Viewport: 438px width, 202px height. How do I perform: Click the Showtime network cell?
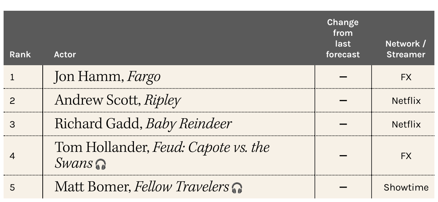406,187
